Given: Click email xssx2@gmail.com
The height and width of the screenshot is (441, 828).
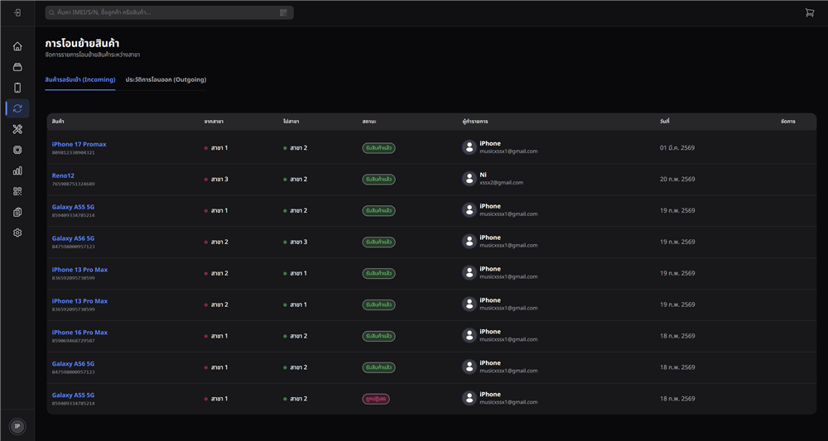Looking at the screenshot, I should [501, 183].
